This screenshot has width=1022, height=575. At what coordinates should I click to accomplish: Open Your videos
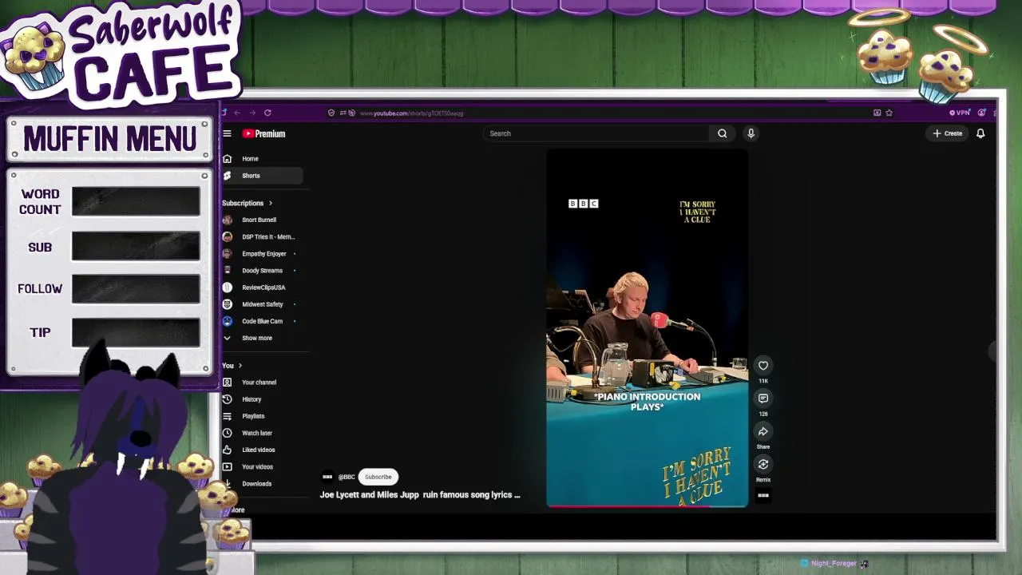point(262,466)
